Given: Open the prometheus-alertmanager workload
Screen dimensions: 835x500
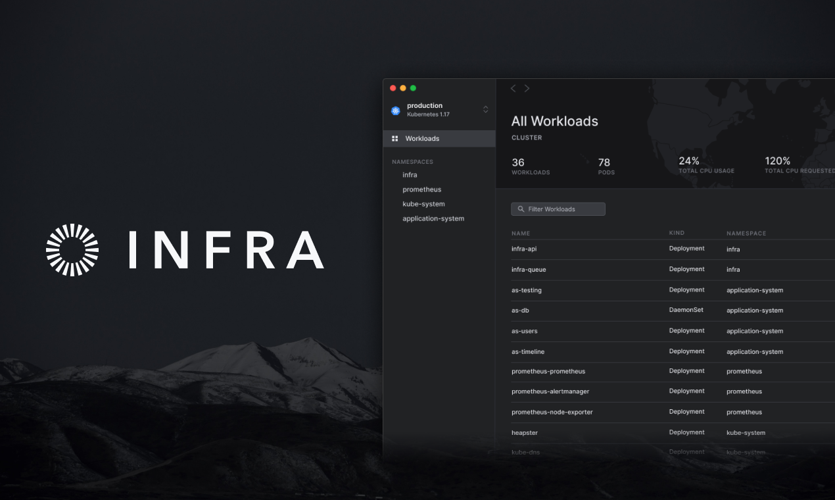Looking at the screenshot, I should [x=592, y=391].
